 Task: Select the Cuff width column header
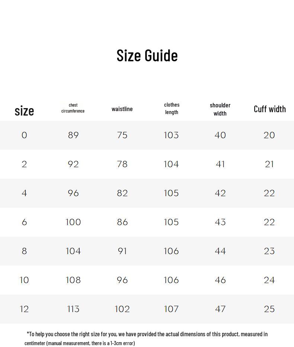[269, 109]
